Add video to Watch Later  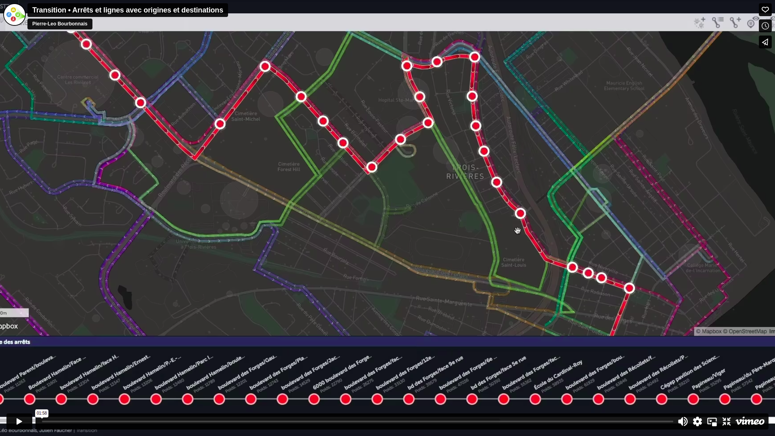coord(765,26)
